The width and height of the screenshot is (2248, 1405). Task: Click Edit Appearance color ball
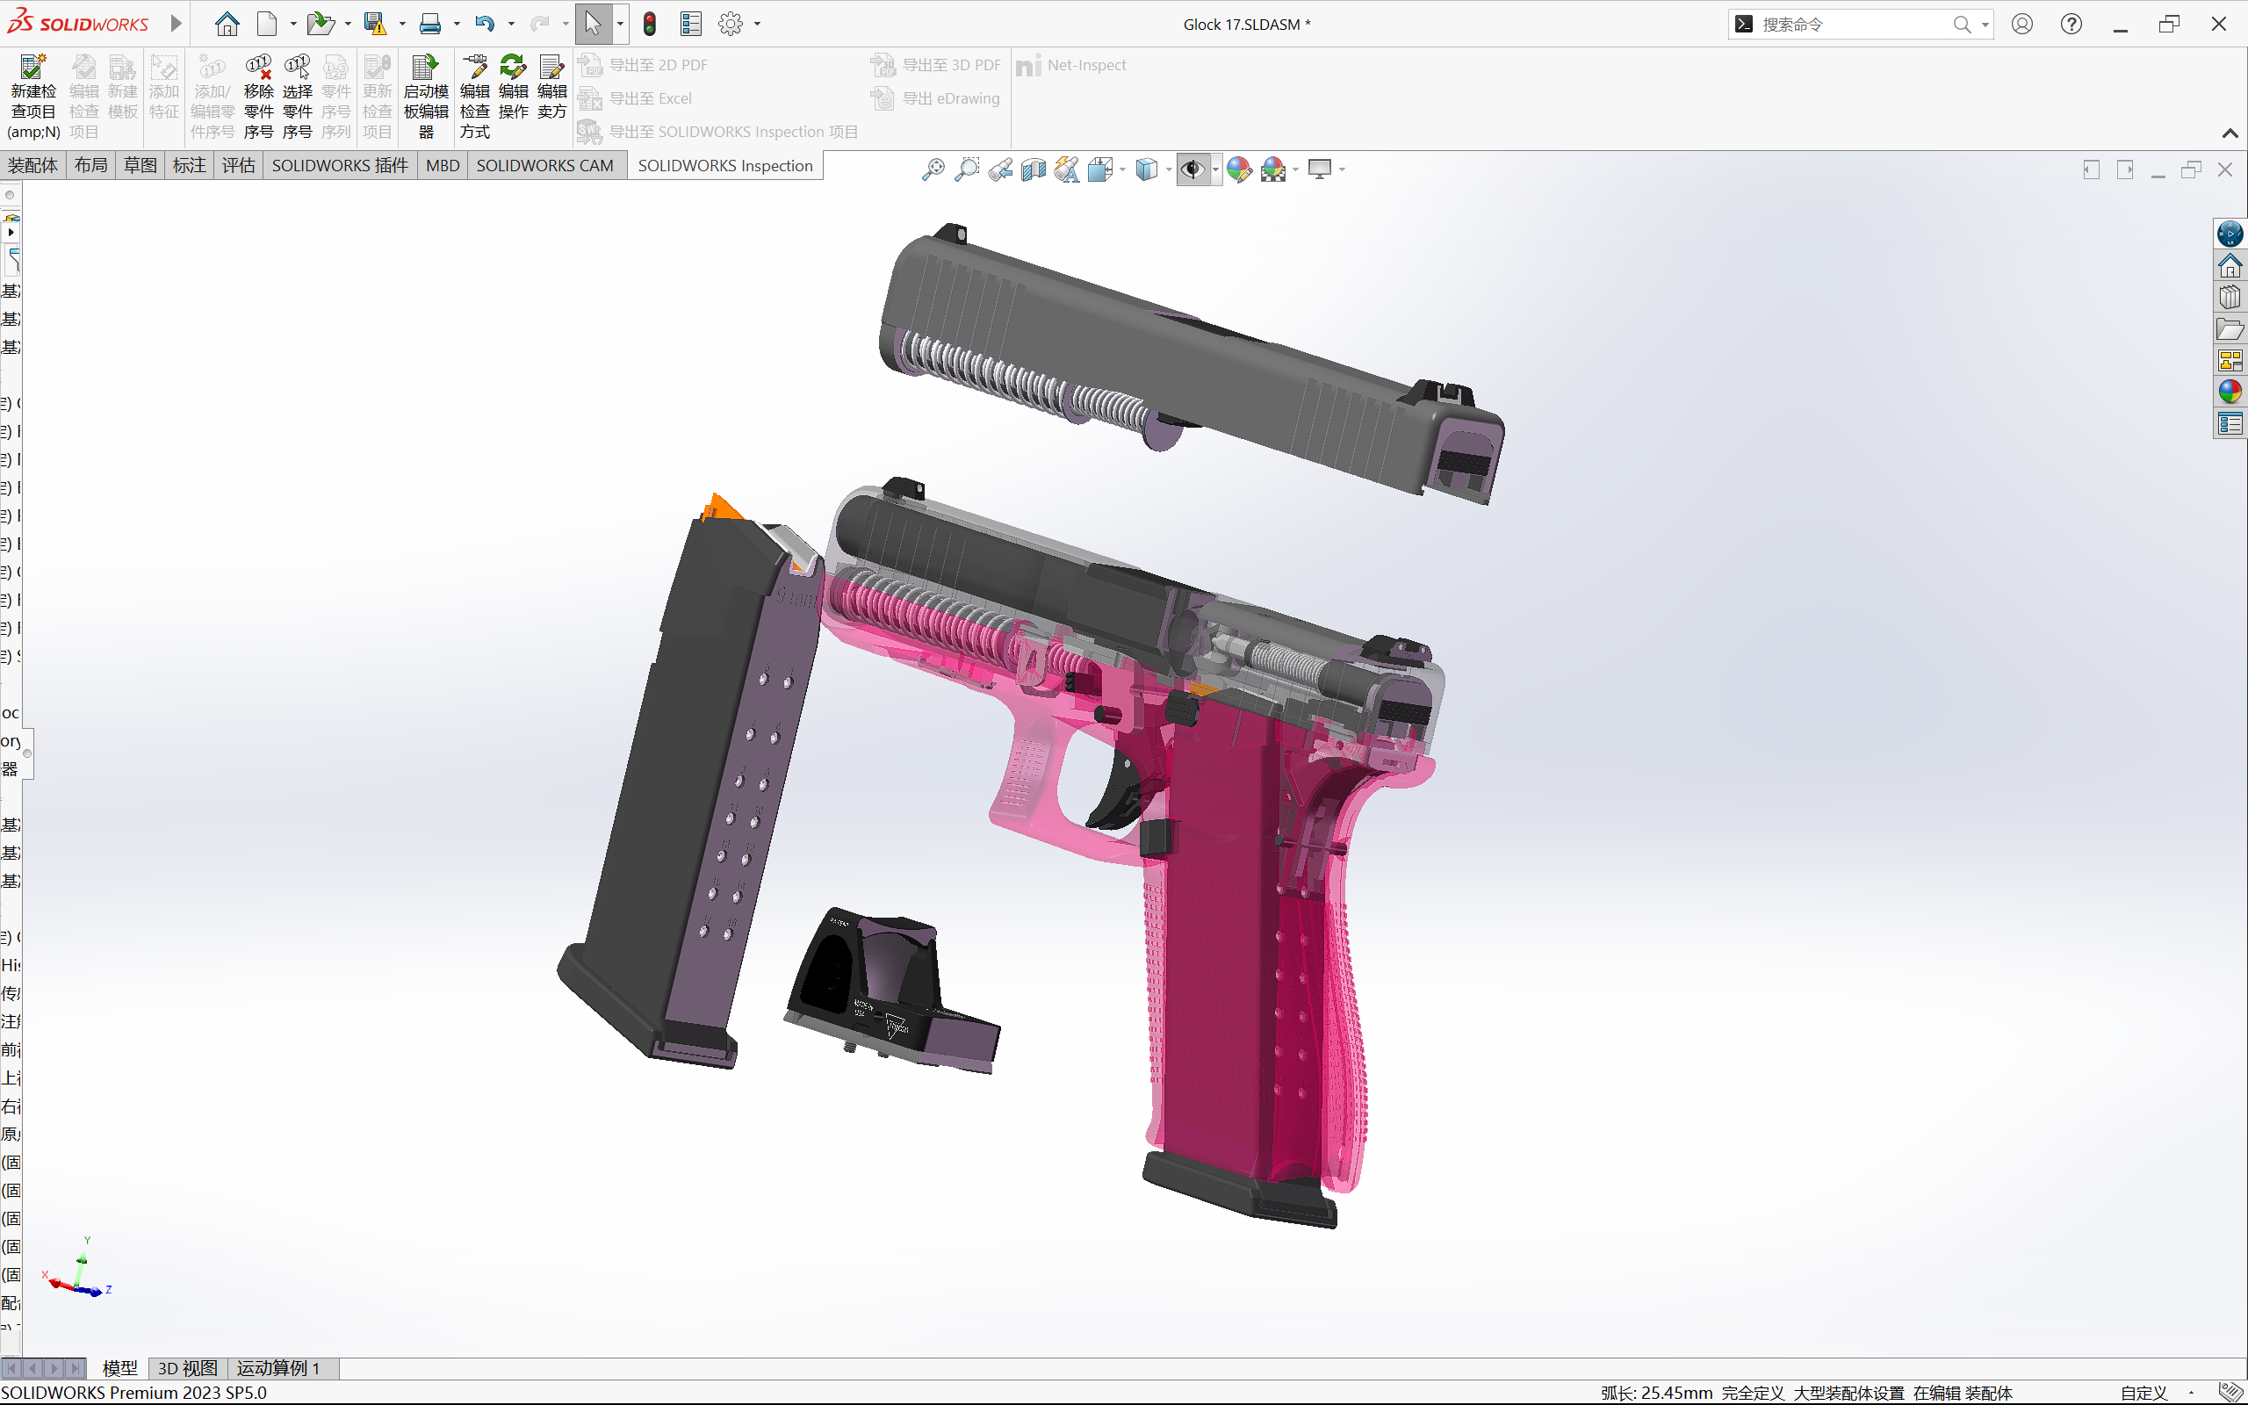tap(1238, 169)
